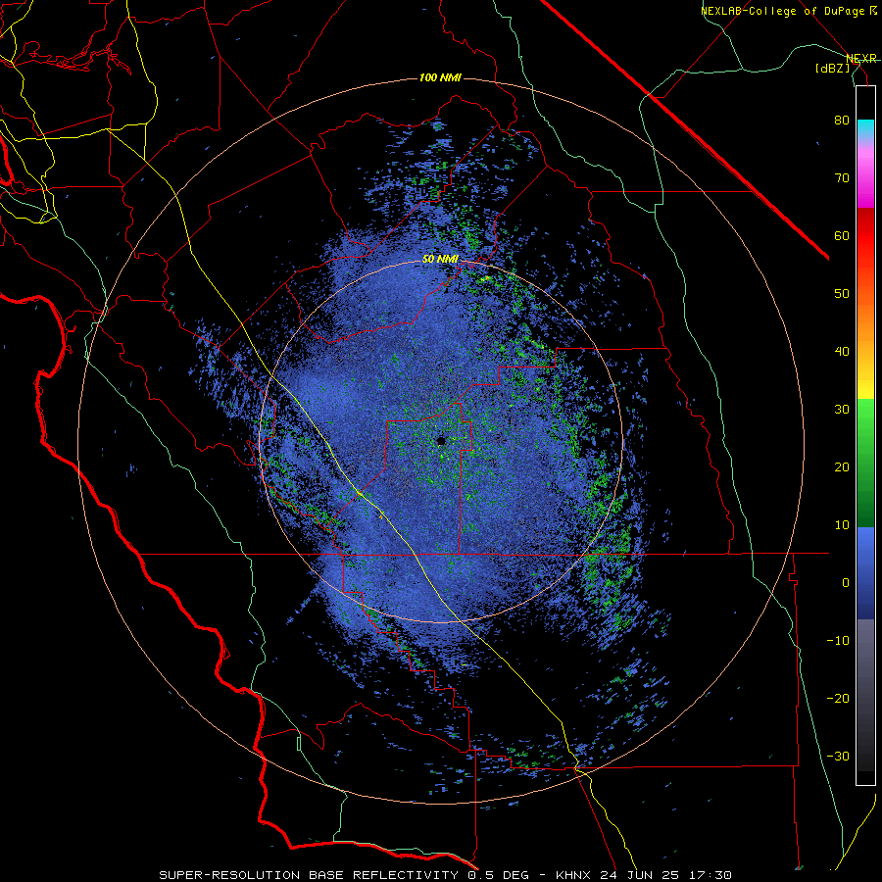
Task: Click the 70 value on dBZ scale
Action: click(842, 177)
